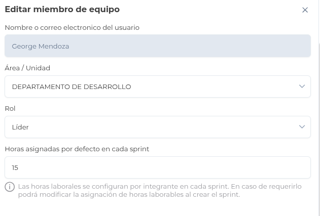The width and height of the screenshot is (320, 216).
Task: Click the value 15 in the hours field
Action: (x=15, y=167)
